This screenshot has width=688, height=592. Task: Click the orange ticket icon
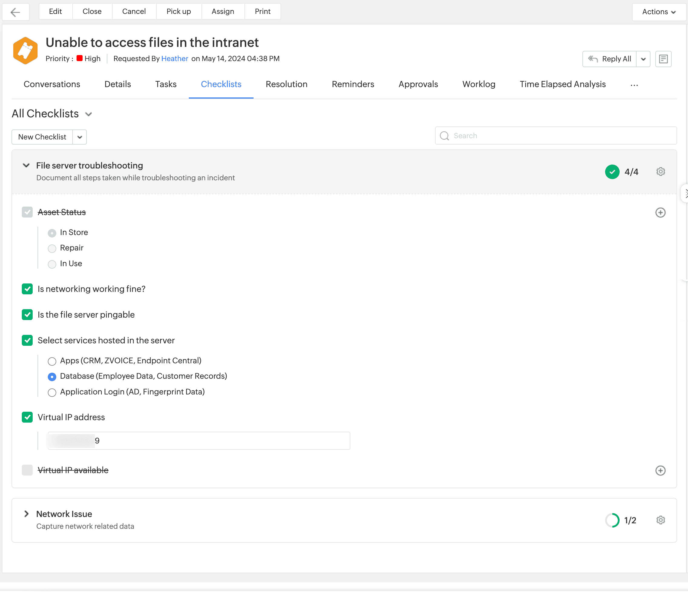click(x=25, y=51)
